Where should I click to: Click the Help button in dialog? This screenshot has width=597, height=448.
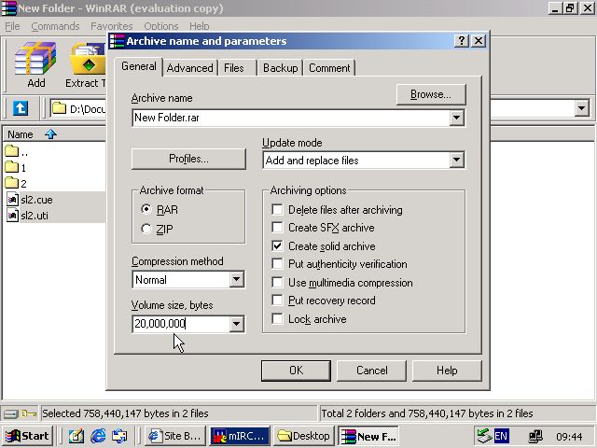pos(447,371)
